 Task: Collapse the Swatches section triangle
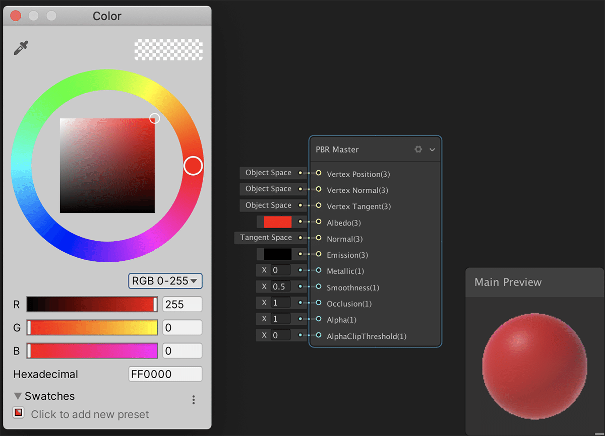pyautogui.click(x=18, y=396)
